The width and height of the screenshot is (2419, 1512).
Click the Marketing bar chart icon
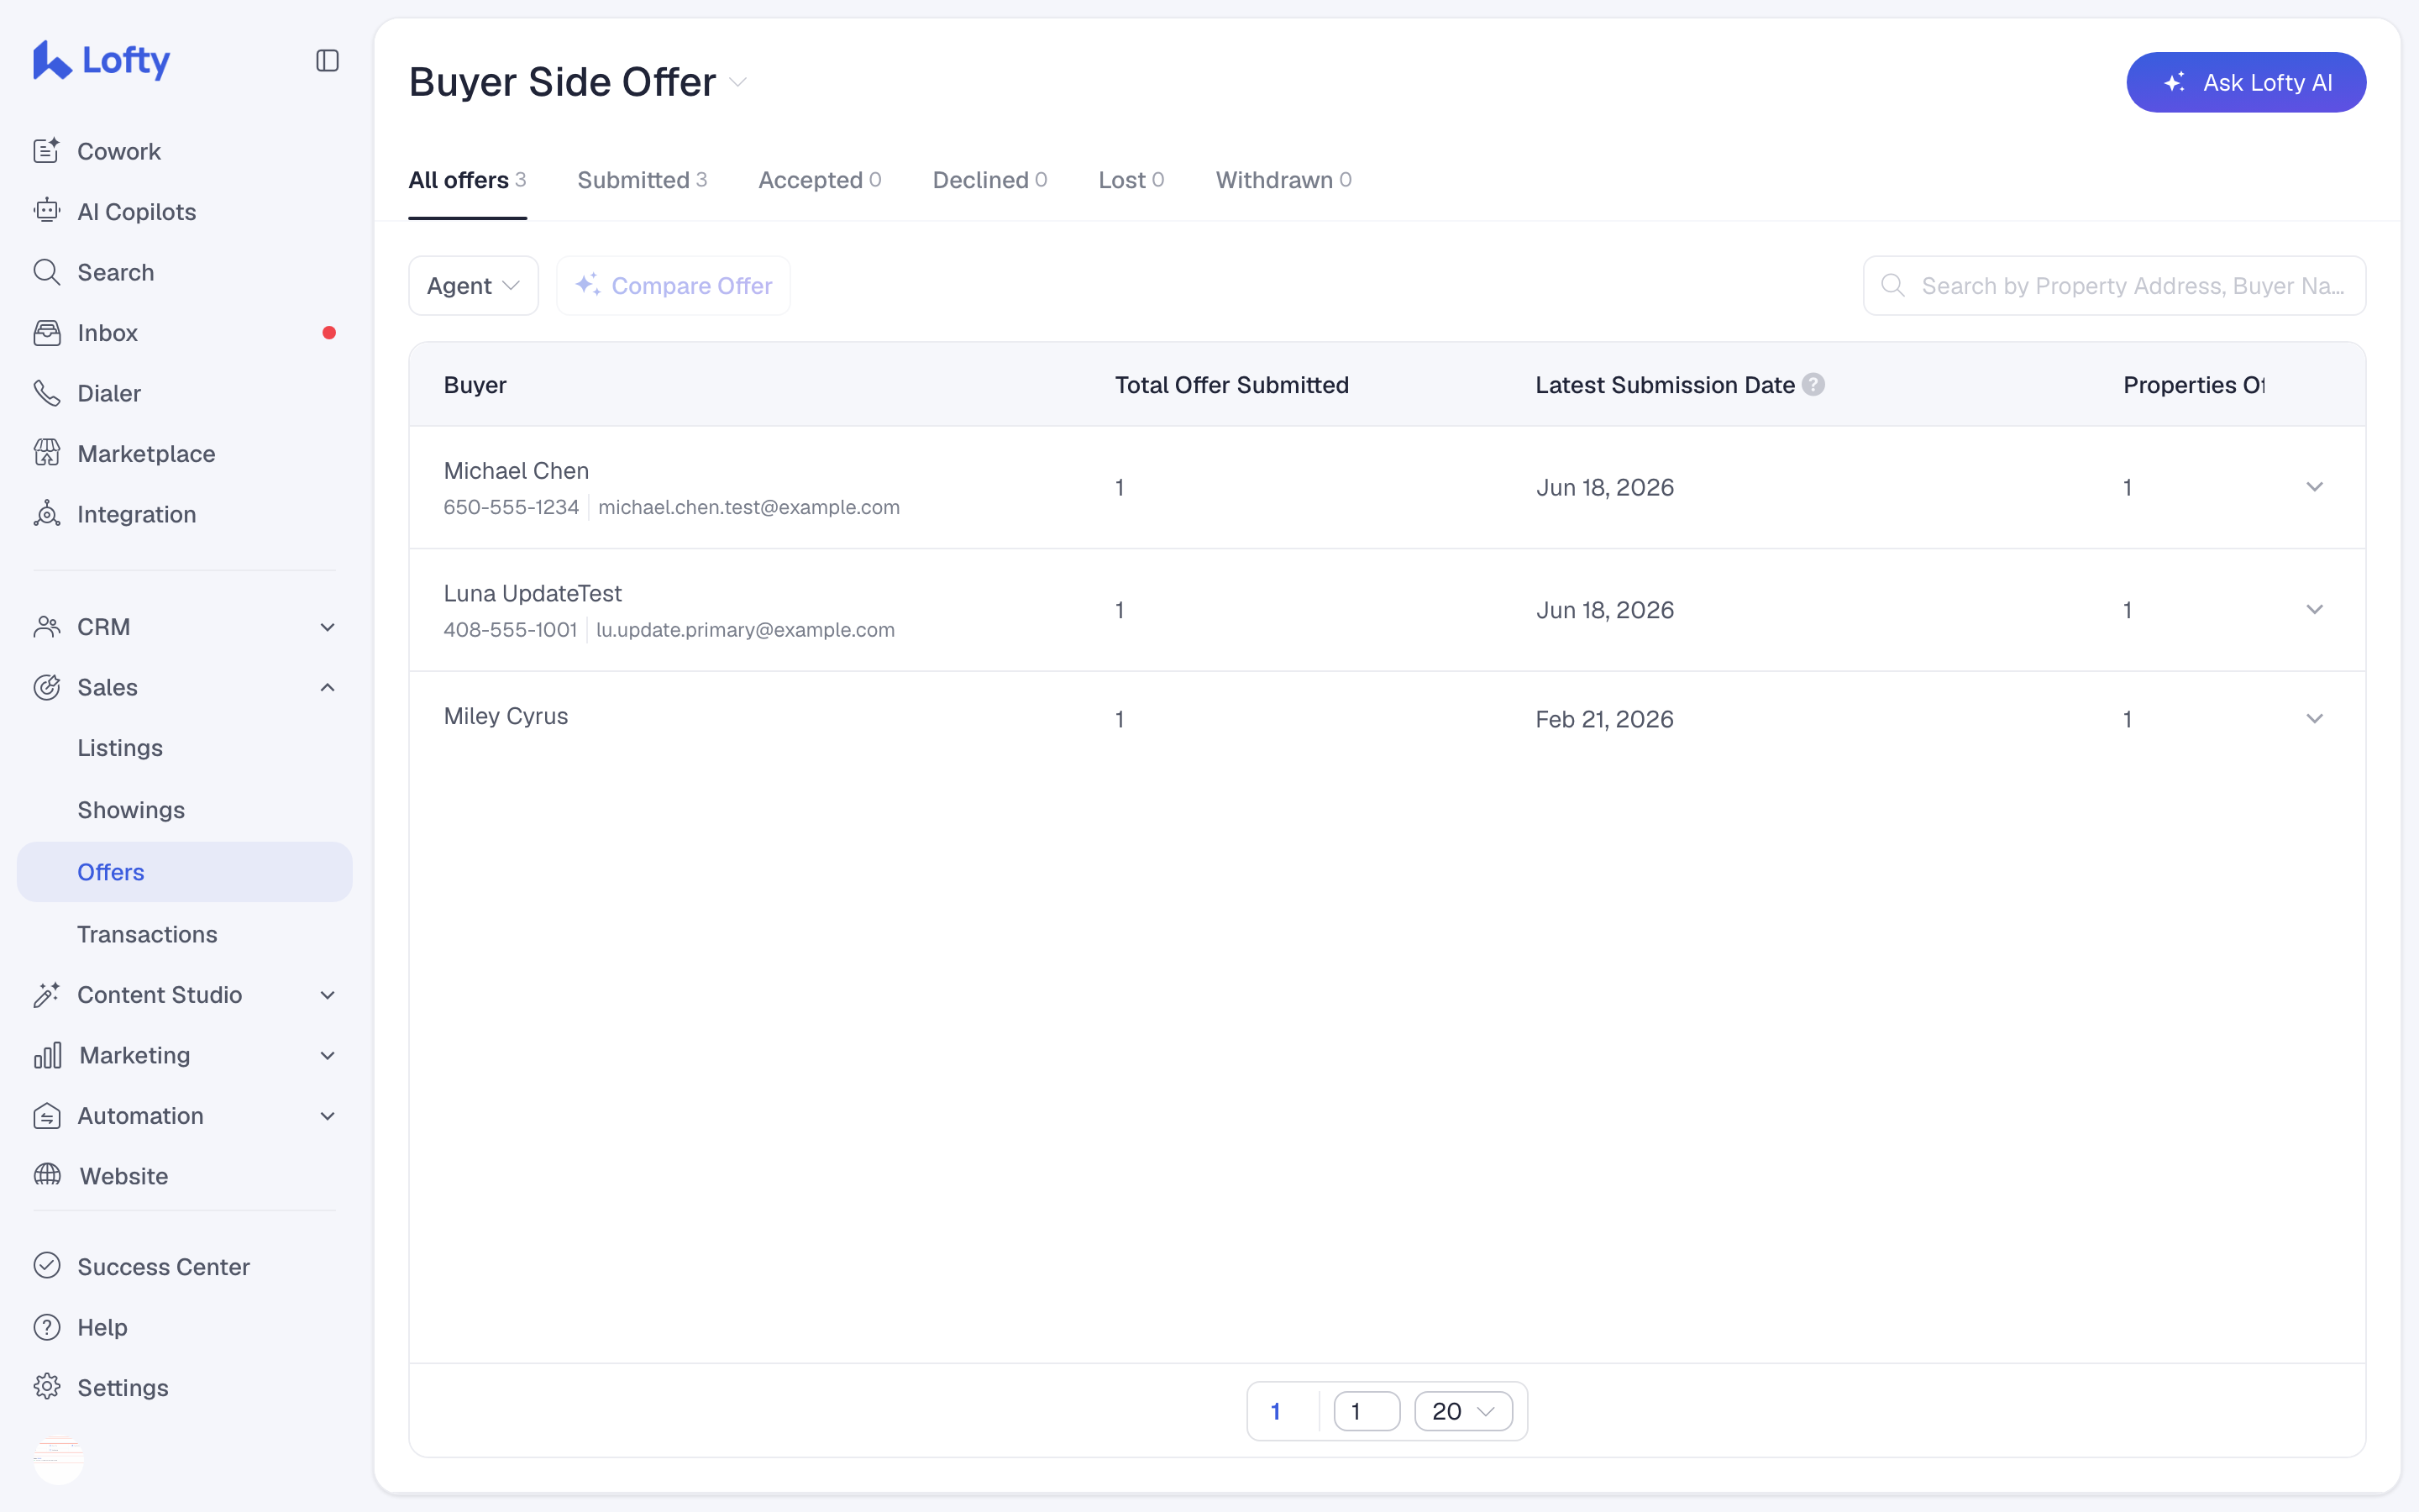point(47,1055)
